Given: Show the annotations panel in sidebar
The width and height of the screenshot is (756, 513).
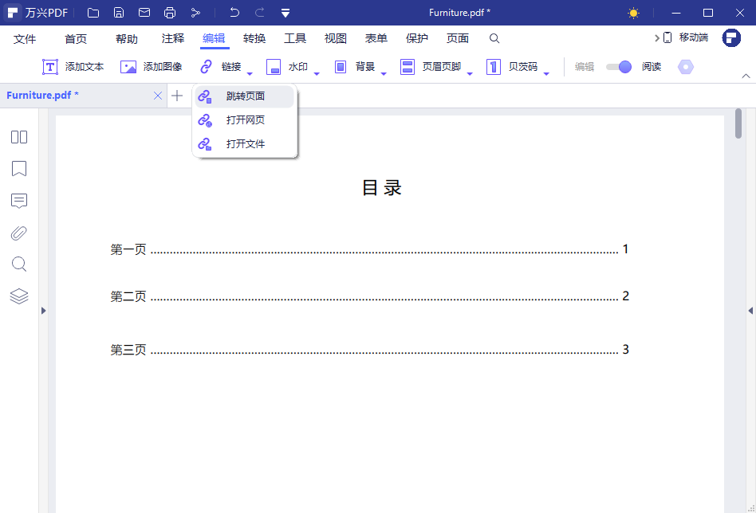Looking at the screenshot, I should 19,201.
